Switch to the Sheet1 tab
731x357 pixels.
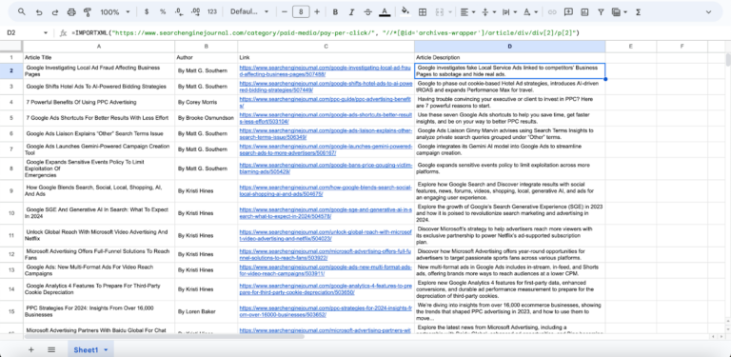(x=86, y=349)
